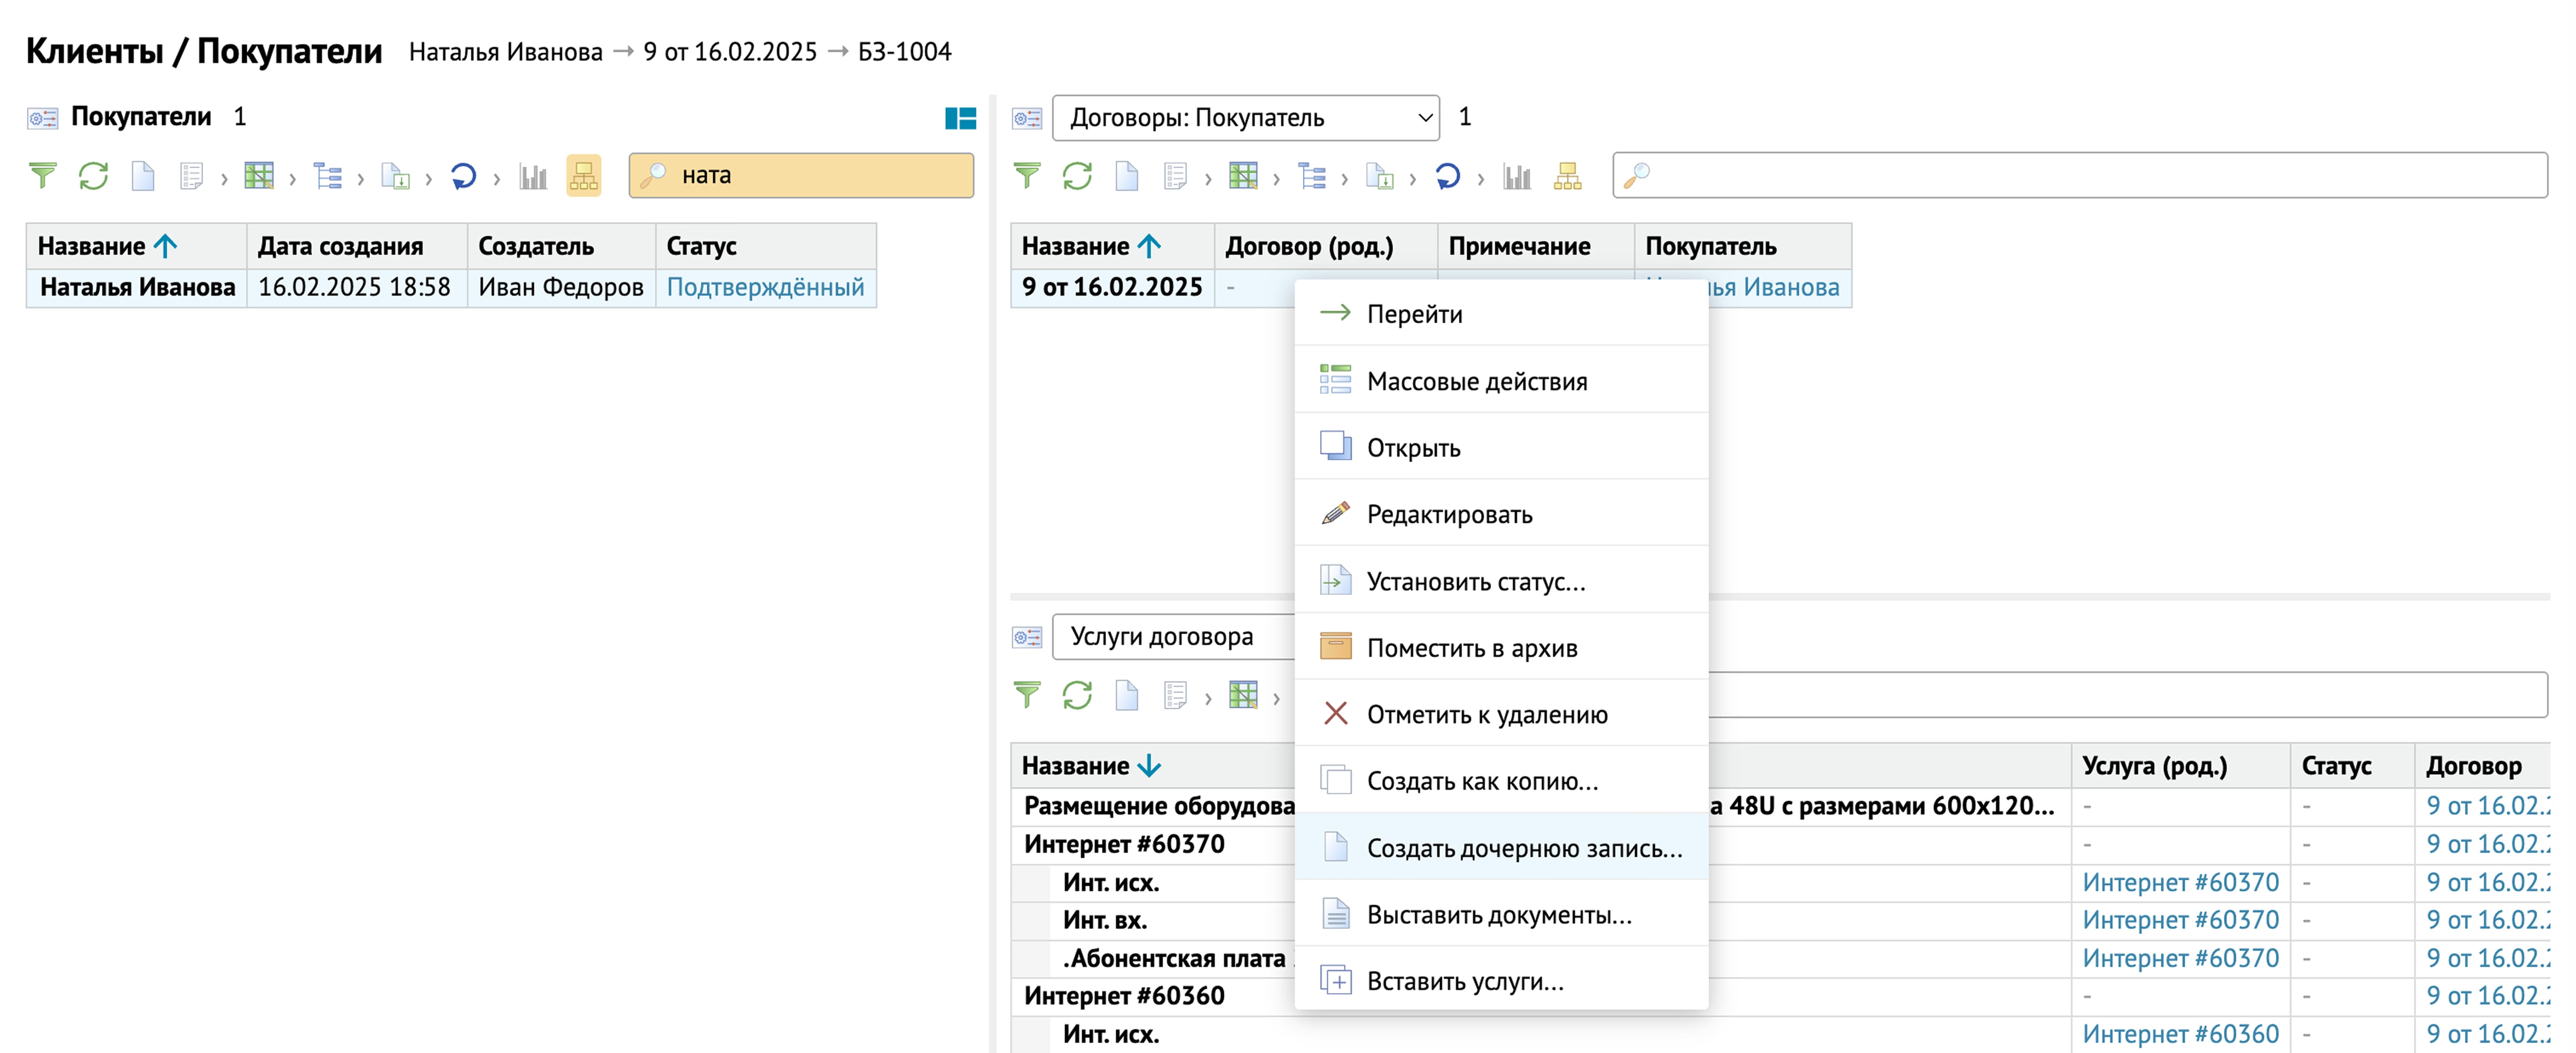Expand chevron after grid icon in Покупатели toolbar
Image resolution: width=2576 pixels, height=1053 pixels.
pyautogui.click(x=292, y=179)
